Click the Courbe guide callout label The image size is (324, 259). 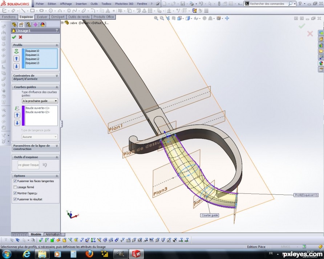pos(210,215)
